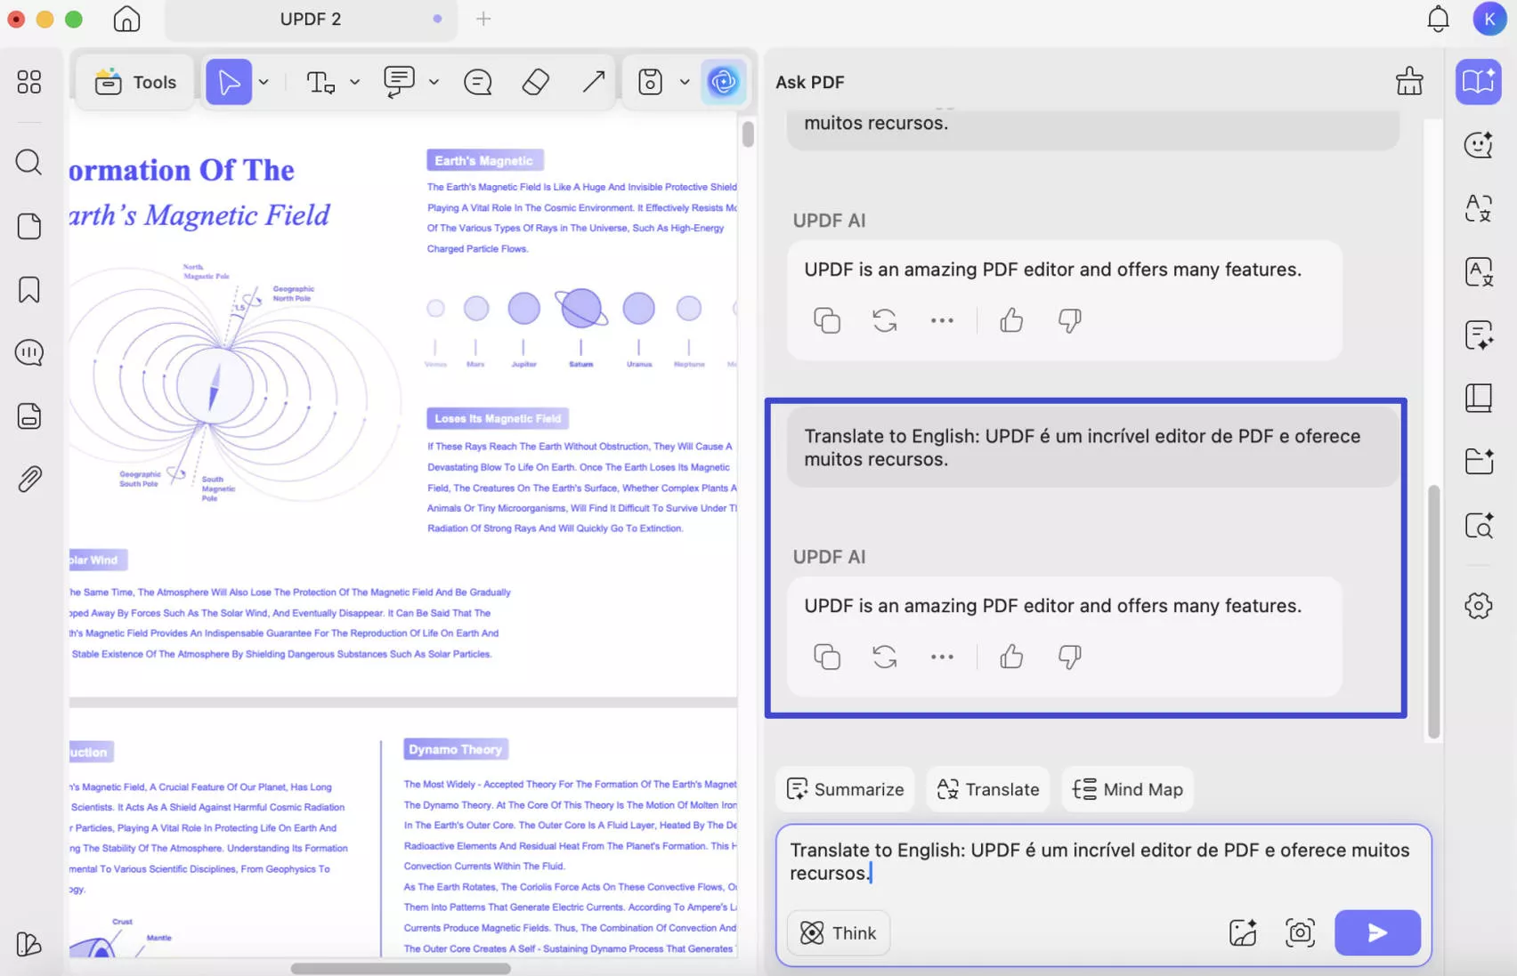Select the Eraser tool on the toolbar
The image size is (1517, 976).
536,81
